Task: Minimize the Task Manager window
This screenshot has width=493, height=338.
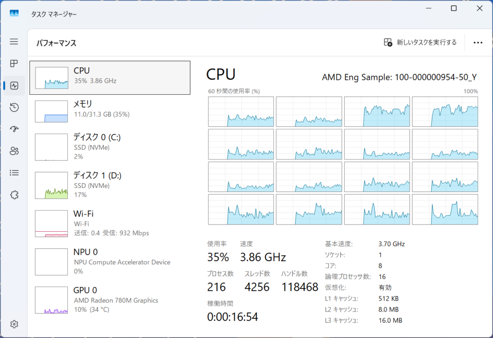Action: click(428, 8)
